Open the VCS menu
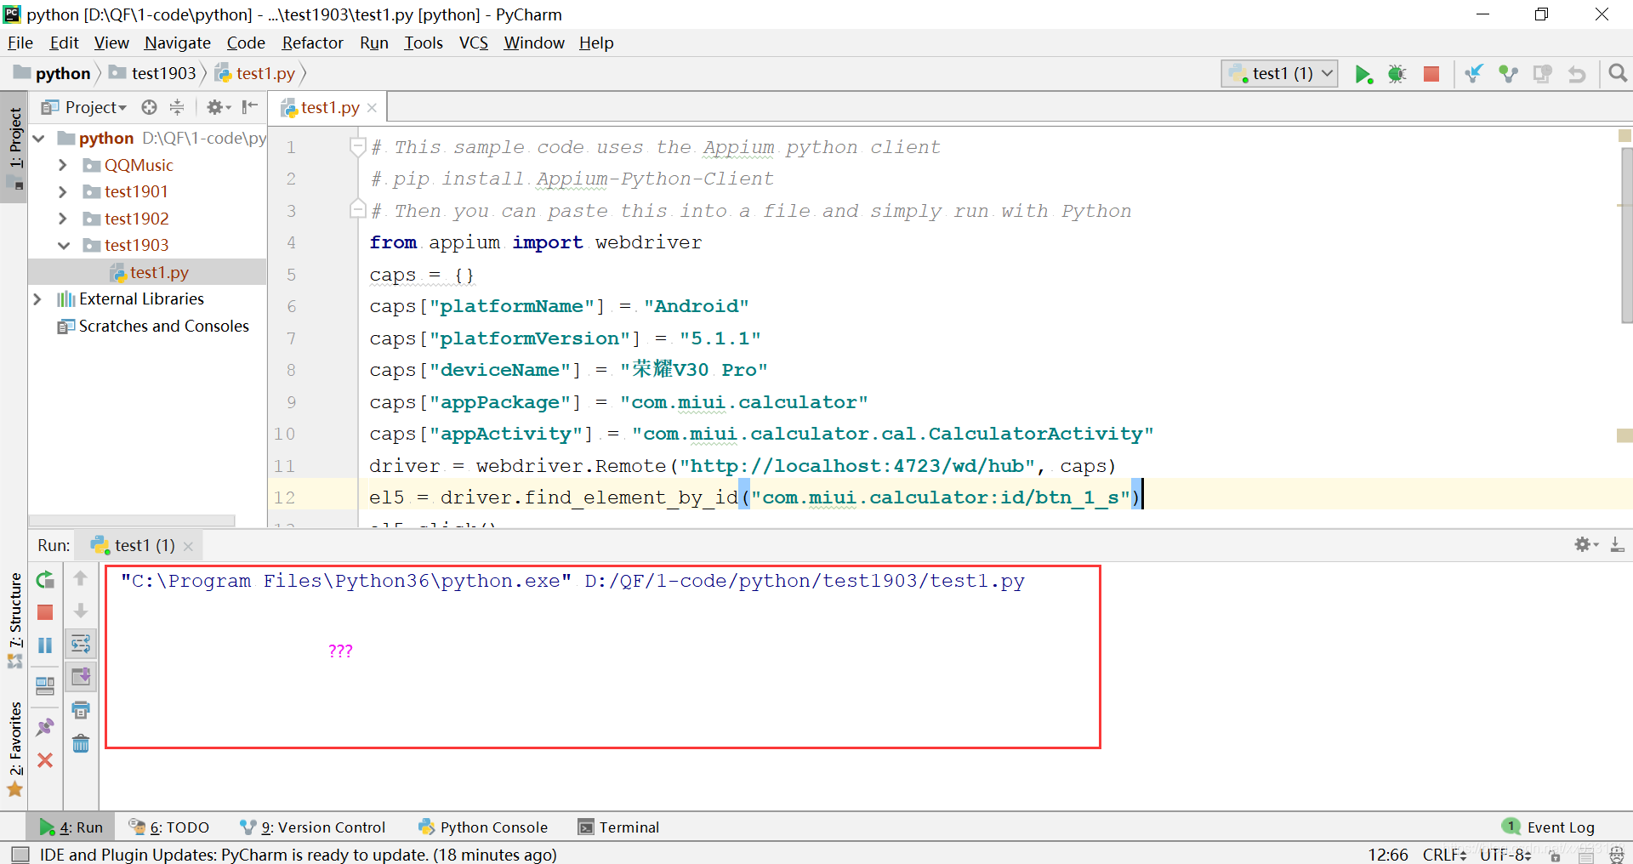 [x=474, y=43]
